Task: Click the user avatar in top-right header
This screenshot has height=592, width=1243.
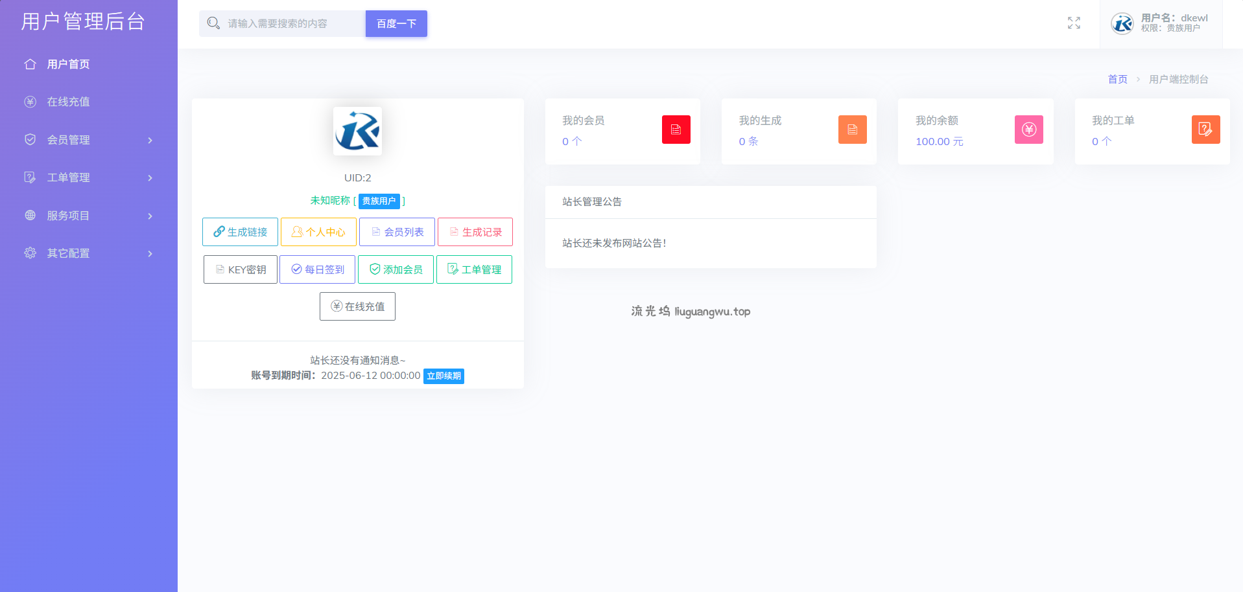Action: pos(1122,23)
